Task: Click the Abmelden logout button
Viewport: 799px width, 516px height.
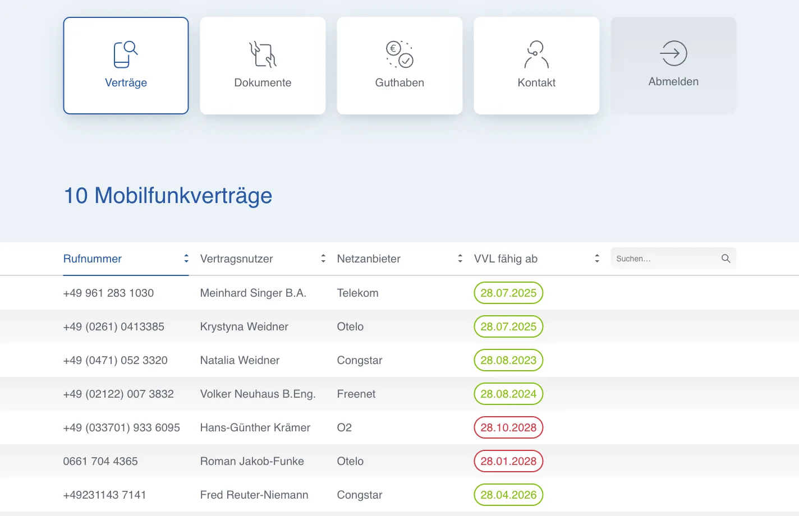Action: tap(673, 66)
